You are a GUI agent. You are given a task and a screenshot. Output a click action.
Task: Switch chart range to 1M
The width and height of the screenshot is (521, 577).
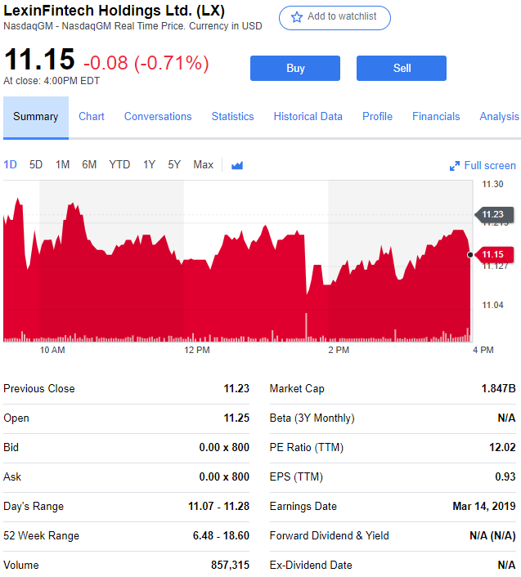pos(62,165)
